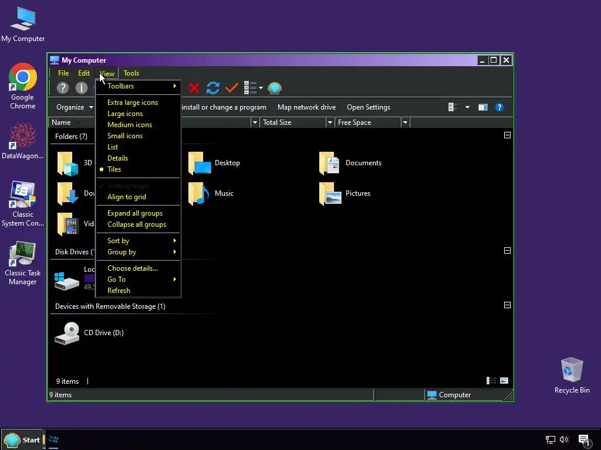Choose Medium icons view
The height and width of the screenshot is (450, 601).
[x=139, y=125]
